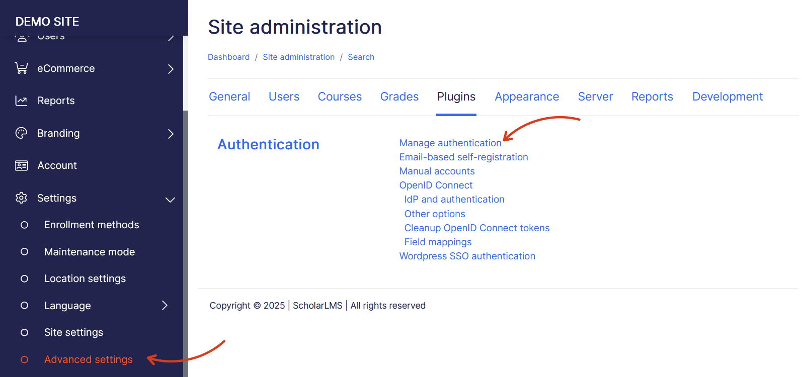Click the sidebar vertical scrollbar
The image size is (805, 377).
186,241
